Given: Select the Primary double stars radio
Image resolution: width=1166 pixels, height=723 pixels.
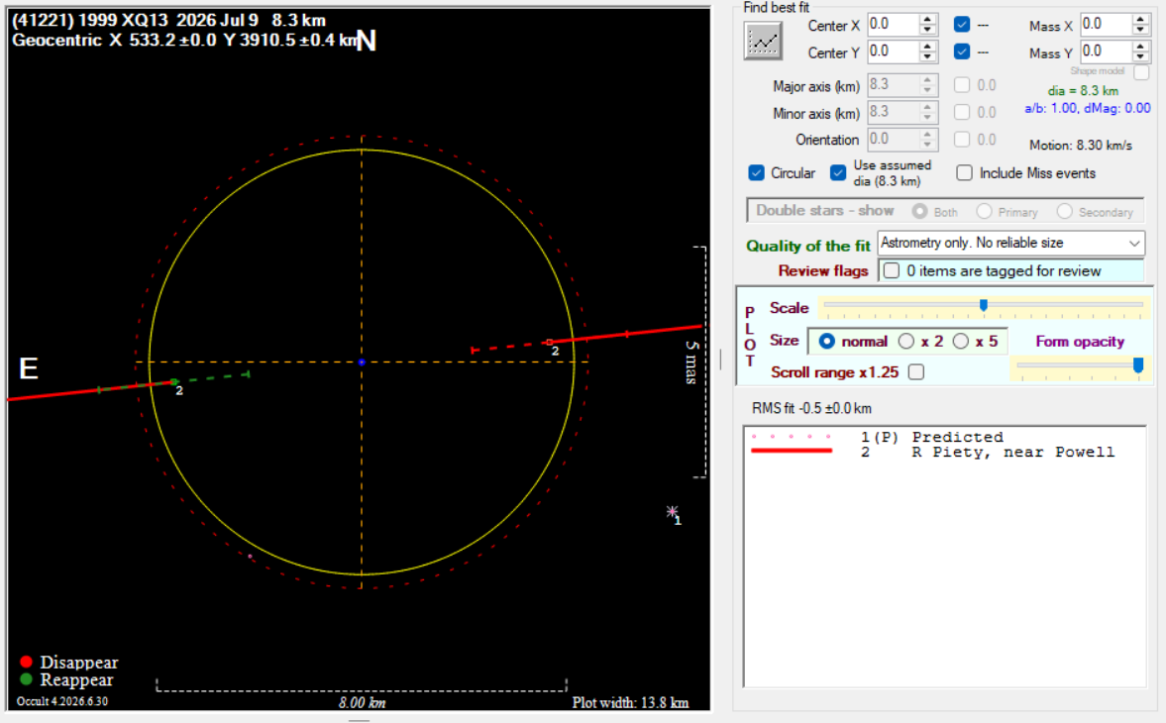Looking at the screenshot, I should point(984,211).
